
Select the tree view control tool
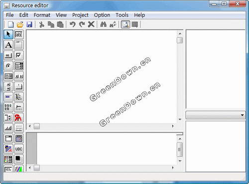click(19, 97)
